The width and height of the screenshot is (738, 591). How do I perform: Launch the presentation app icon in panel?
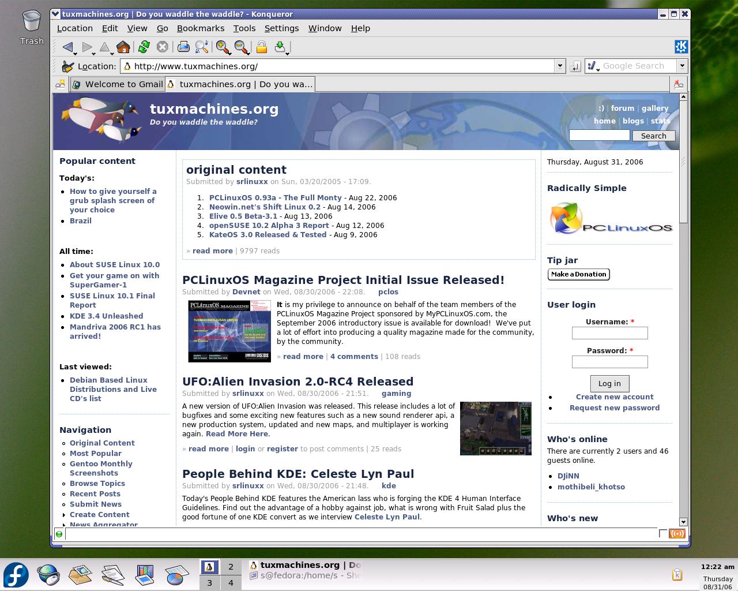[145, 575]
